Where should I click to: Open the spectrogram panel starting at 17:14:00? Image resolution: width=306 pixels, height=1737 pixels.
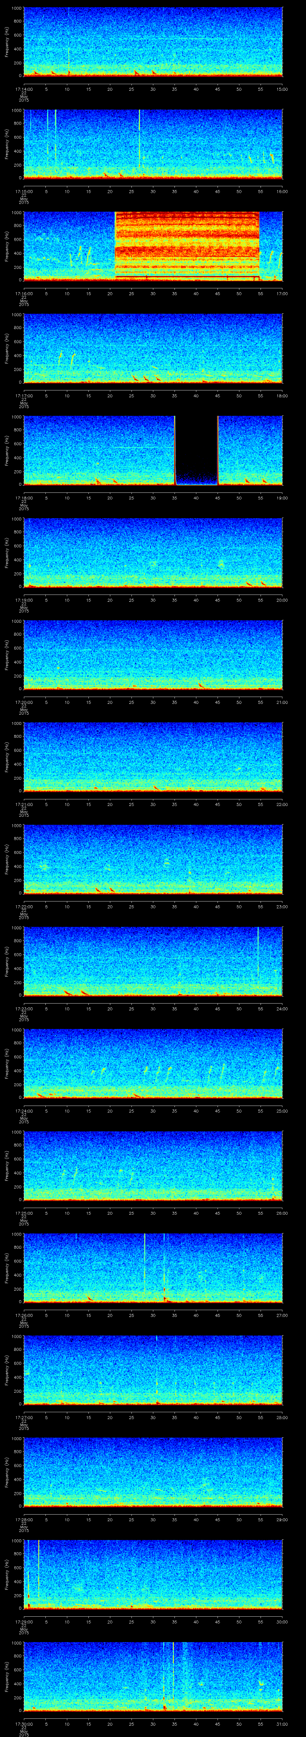153,42
